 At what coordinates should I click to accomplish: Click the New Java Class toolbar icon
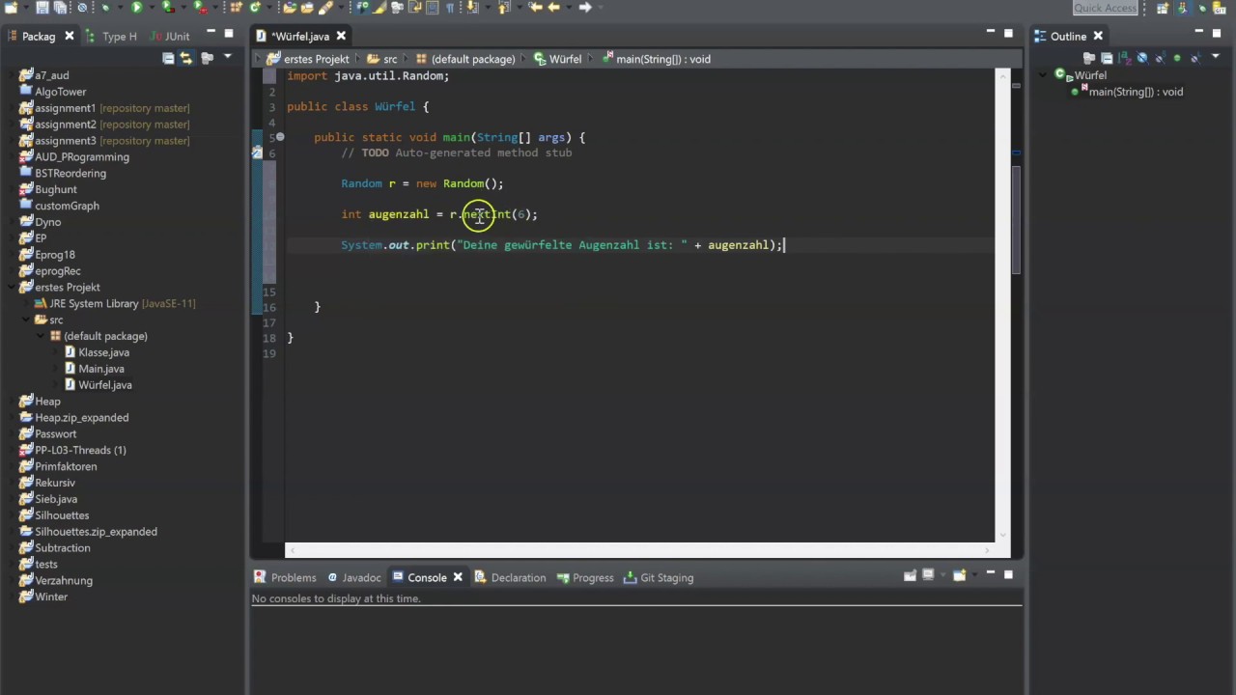(255, 8)
